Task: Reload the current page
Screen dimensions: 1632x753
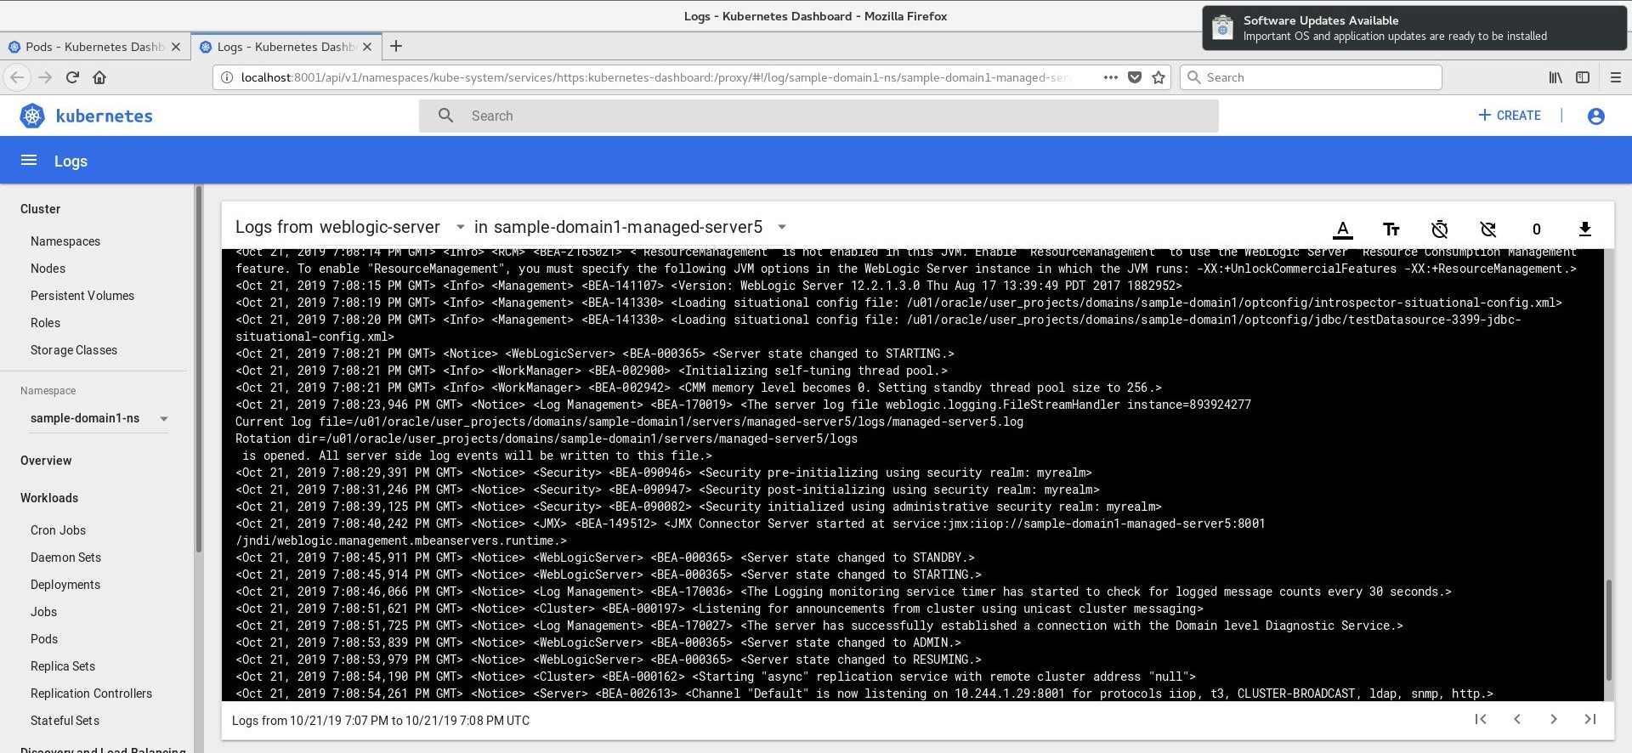Action: coord(72,77)
